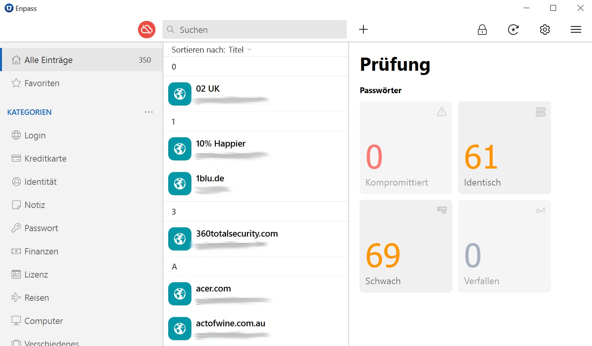Open the Kategorien three-dots options
The image size is (592, 346).
click(x=149, y=112)
